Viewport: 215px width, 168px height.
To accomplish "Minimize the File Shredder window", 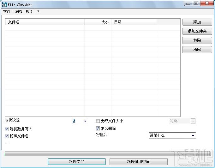I will (x=188, y=3).
